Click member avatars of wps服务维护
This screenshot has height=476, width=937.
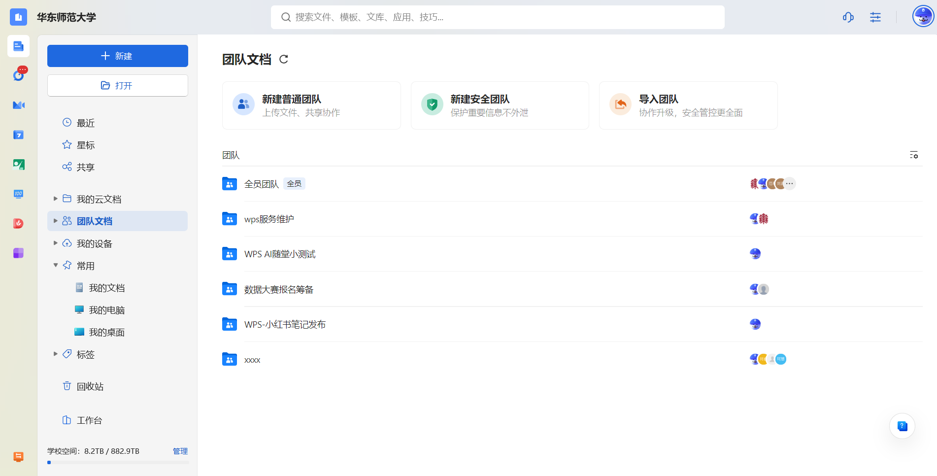[759, 219]
